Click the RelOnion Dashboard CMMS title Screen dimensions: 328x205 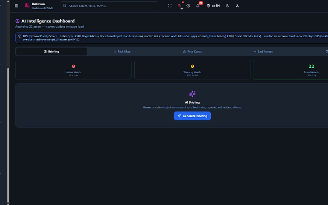(42, 6)
